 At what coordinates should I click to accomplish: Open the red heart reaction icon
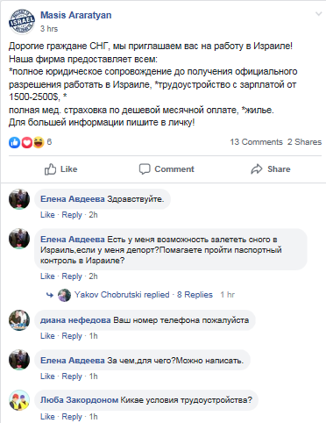coord(26,142)
